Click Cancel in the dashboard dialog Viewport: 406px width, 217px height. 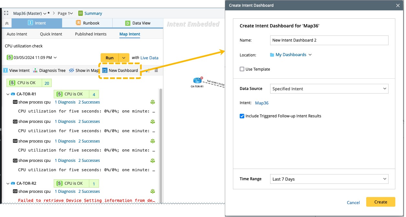[x=353, y=202]
